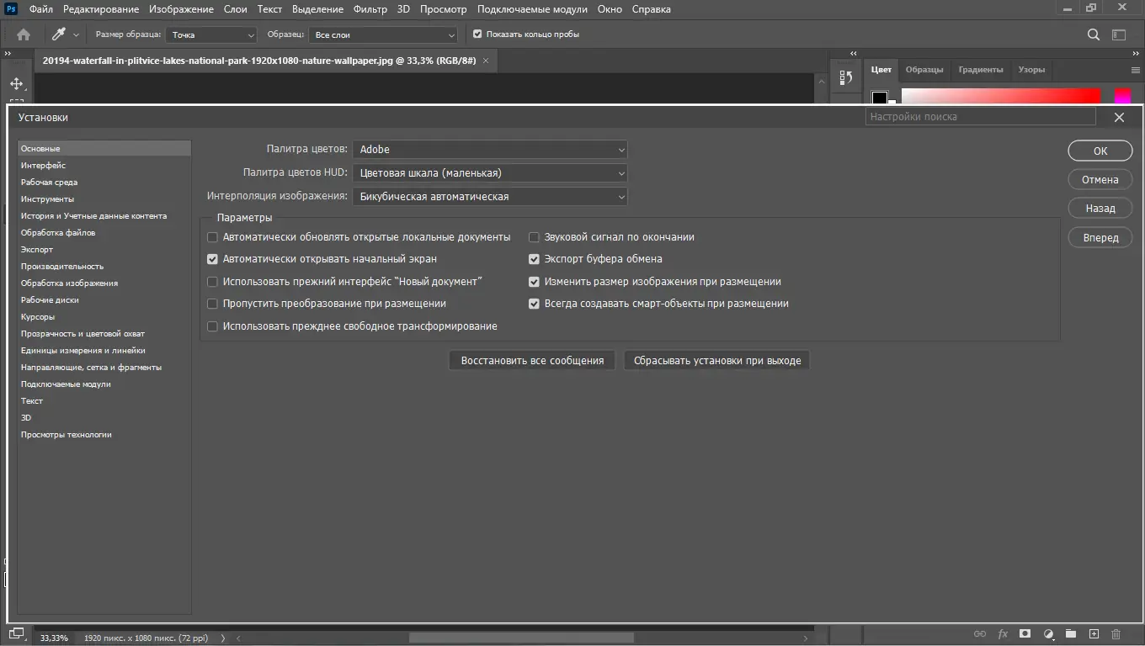This screenshot has height=646, width=1145.
Task: Open 'Образец' dropdown showing Все слои
Action: click(383, 34)
